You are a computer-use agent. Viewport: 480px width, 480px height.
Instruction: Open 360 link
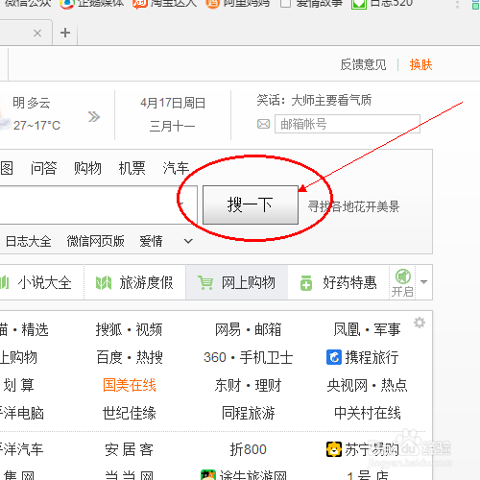click(215, 357)
